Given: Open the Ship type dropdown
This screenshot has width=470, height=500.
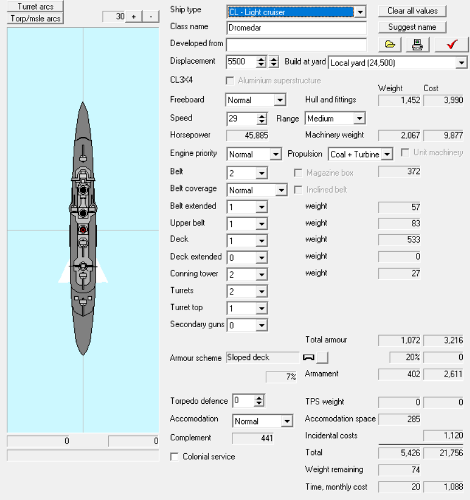Looking at the screenshot, I should 360,12.
